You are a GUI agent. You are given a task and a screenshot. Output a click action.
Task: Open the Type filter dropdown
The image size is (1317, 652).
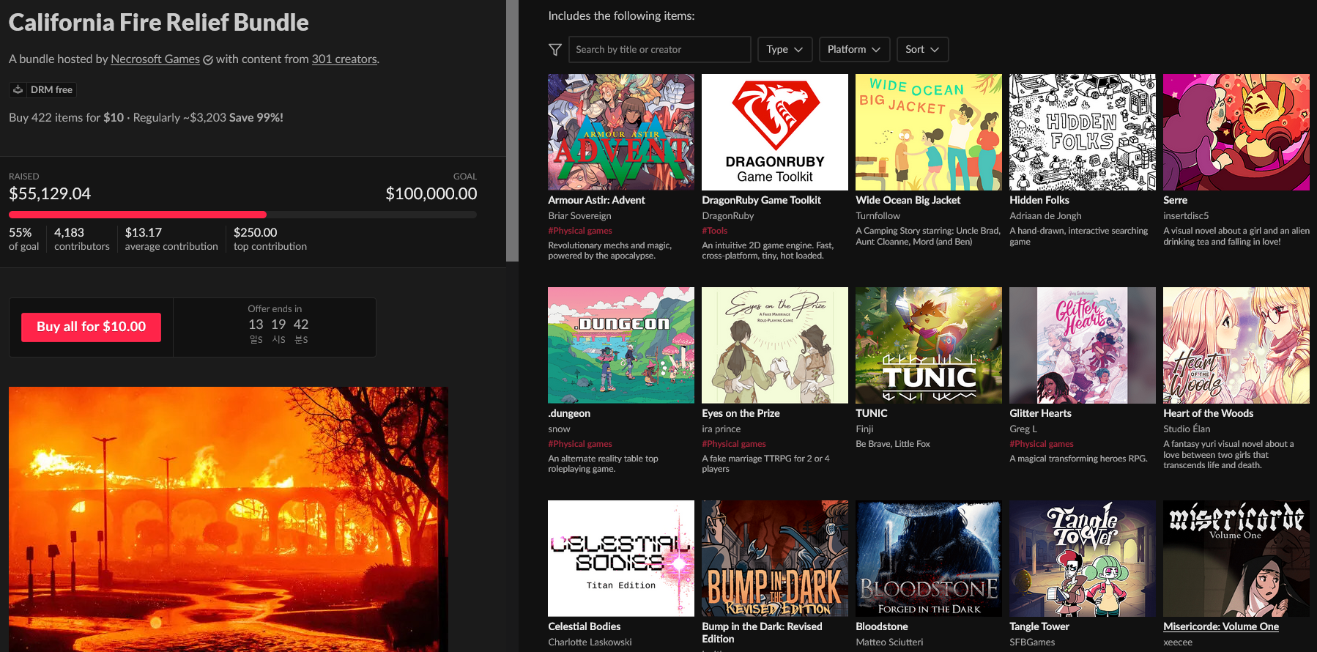click(x=784, y=50)
